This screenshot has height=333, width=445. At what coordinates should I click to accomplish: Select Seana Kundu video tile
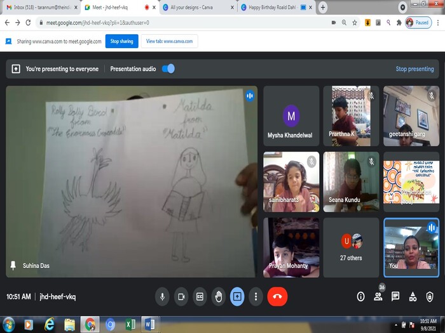[351, 182]
